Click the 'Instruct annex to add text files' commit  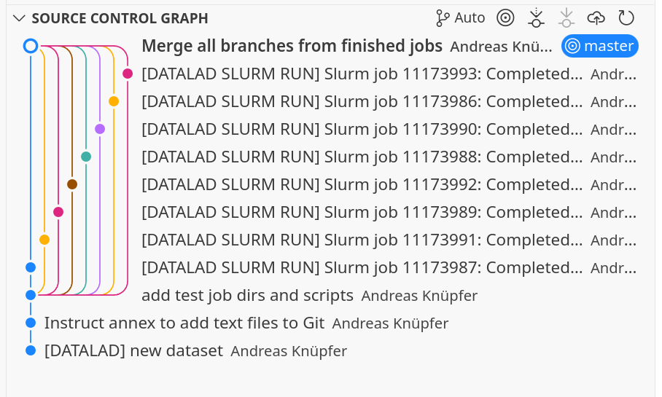click(184, 323)
